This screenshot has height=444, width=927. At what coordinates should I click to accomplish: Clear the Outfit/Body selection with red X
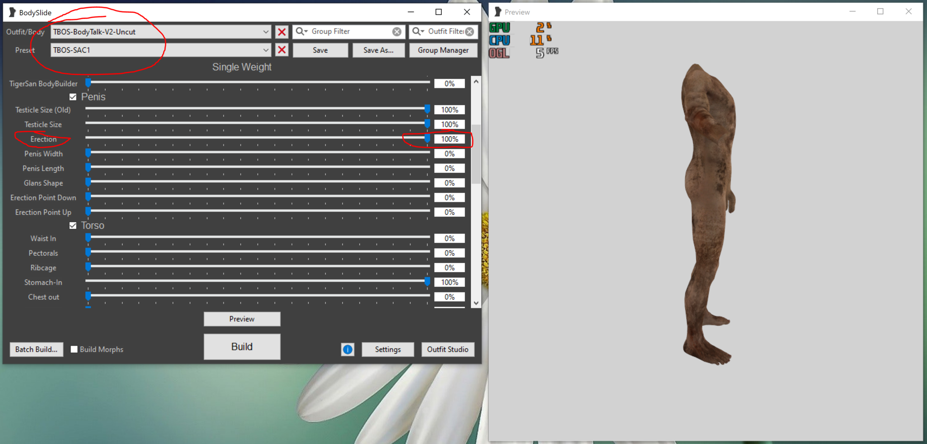coord(282,32)
